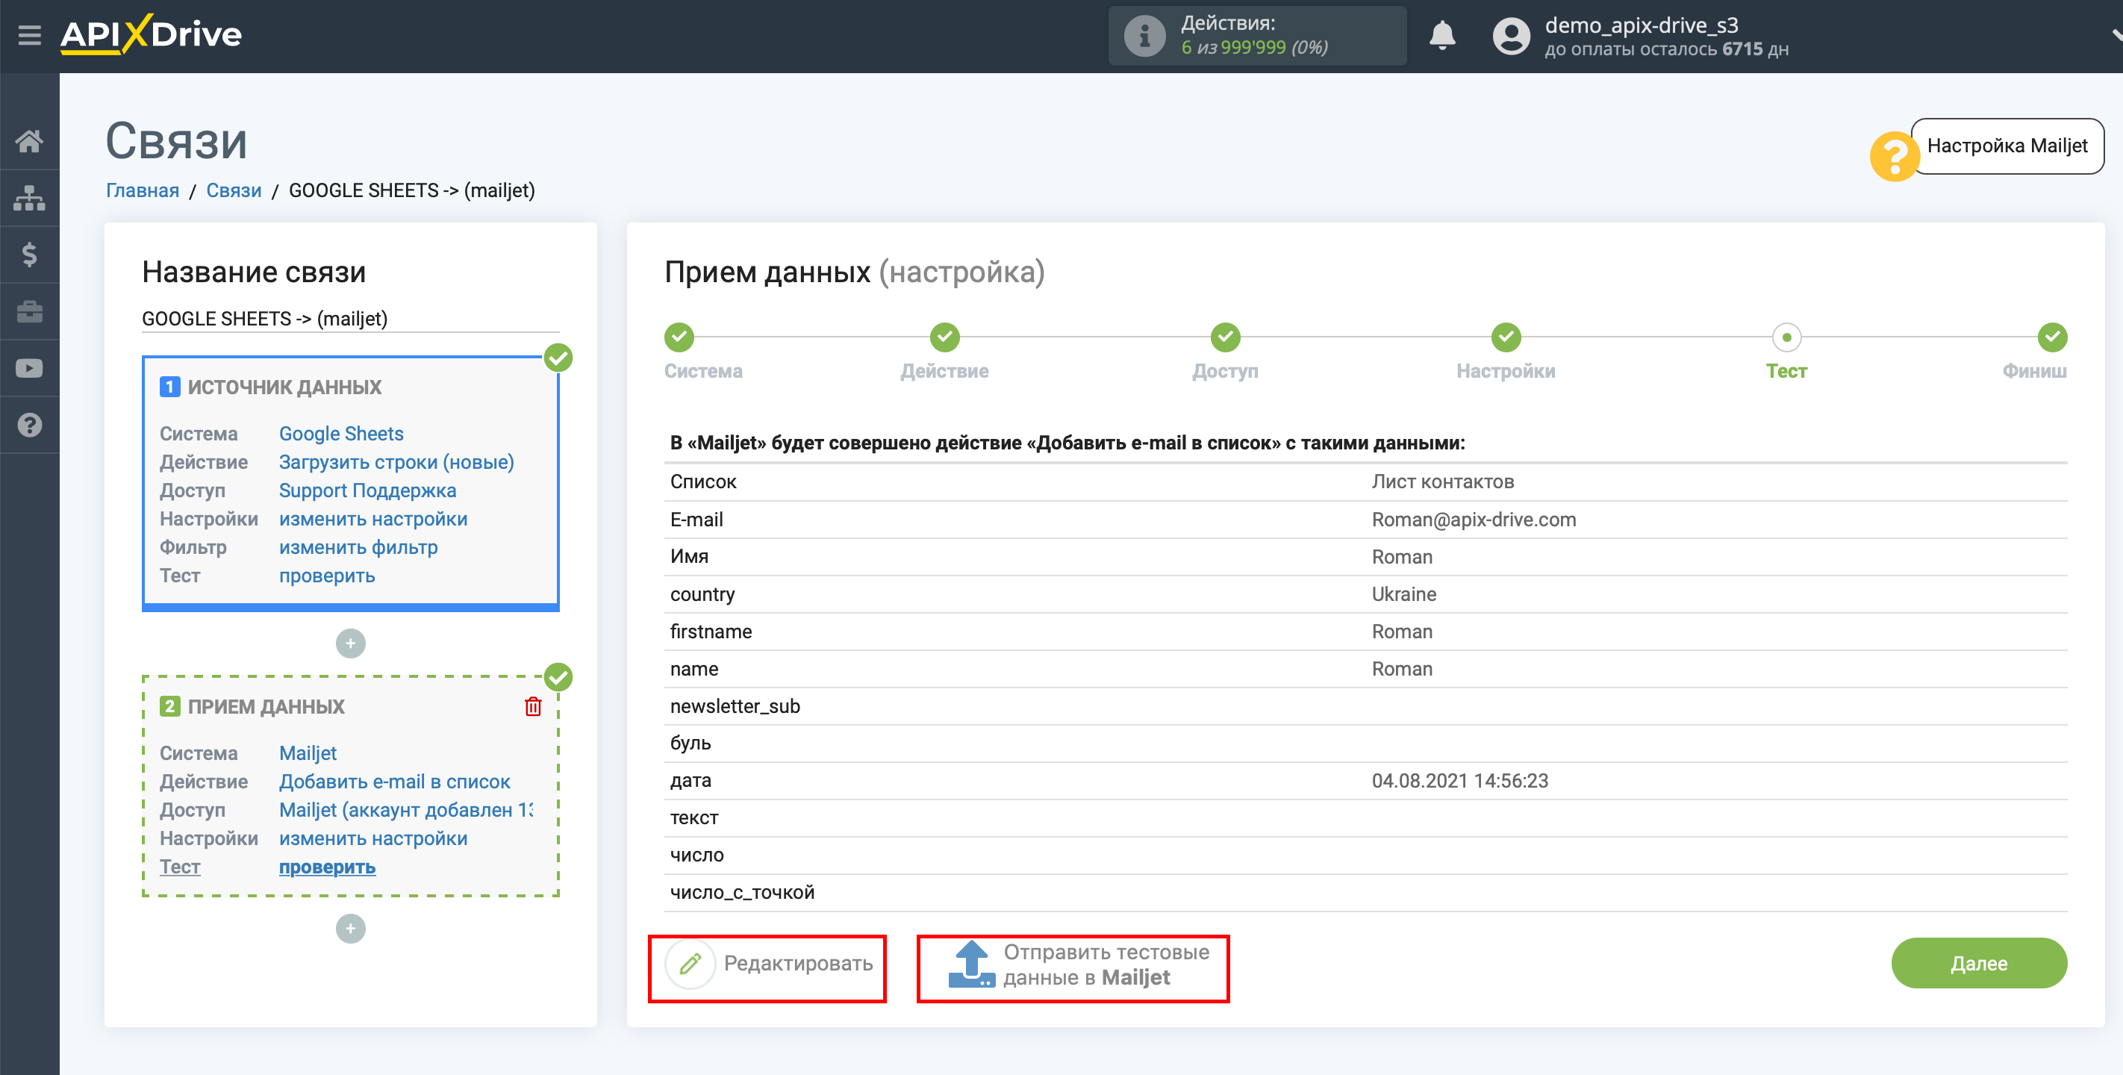Open the billing dollar sidebar icon
Screen dimensions: 2123x1075
click(30, 255)
